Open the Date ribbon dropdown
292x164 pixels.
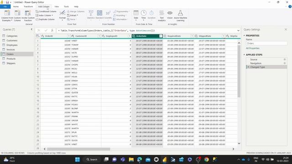136,15
